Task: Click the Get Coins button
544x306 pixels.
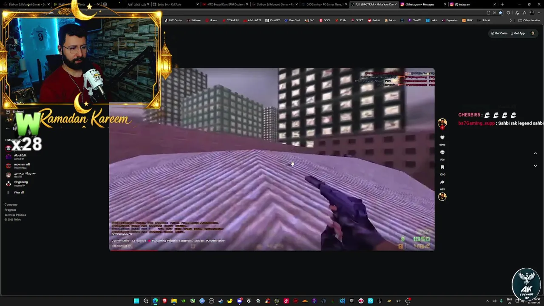Action: [x=499, y=33]
